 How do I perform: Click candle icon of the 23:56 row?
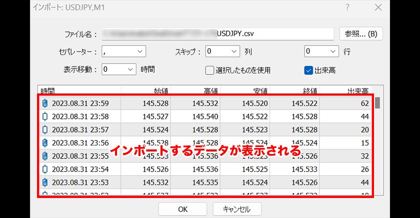click(45, 142)
